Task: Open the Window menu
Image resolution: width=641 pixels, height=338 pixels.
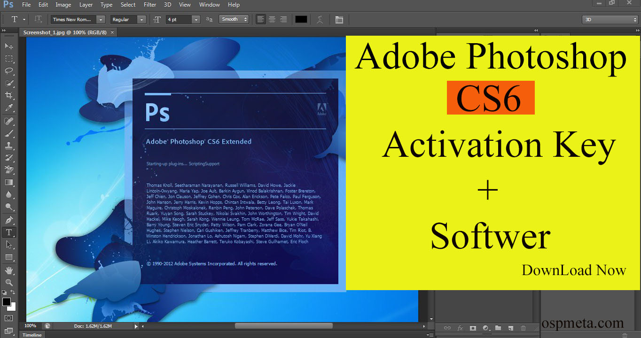Action: tap(210, 5)
